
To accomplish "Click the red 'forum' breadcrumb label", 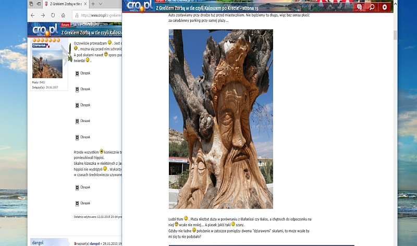I will pos(65,24).
